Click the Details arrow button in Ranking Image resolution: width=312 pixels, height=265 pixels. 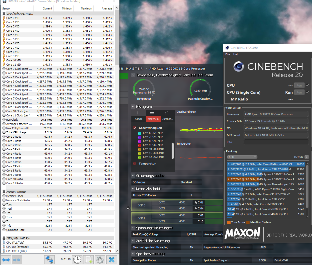[307, 157]
